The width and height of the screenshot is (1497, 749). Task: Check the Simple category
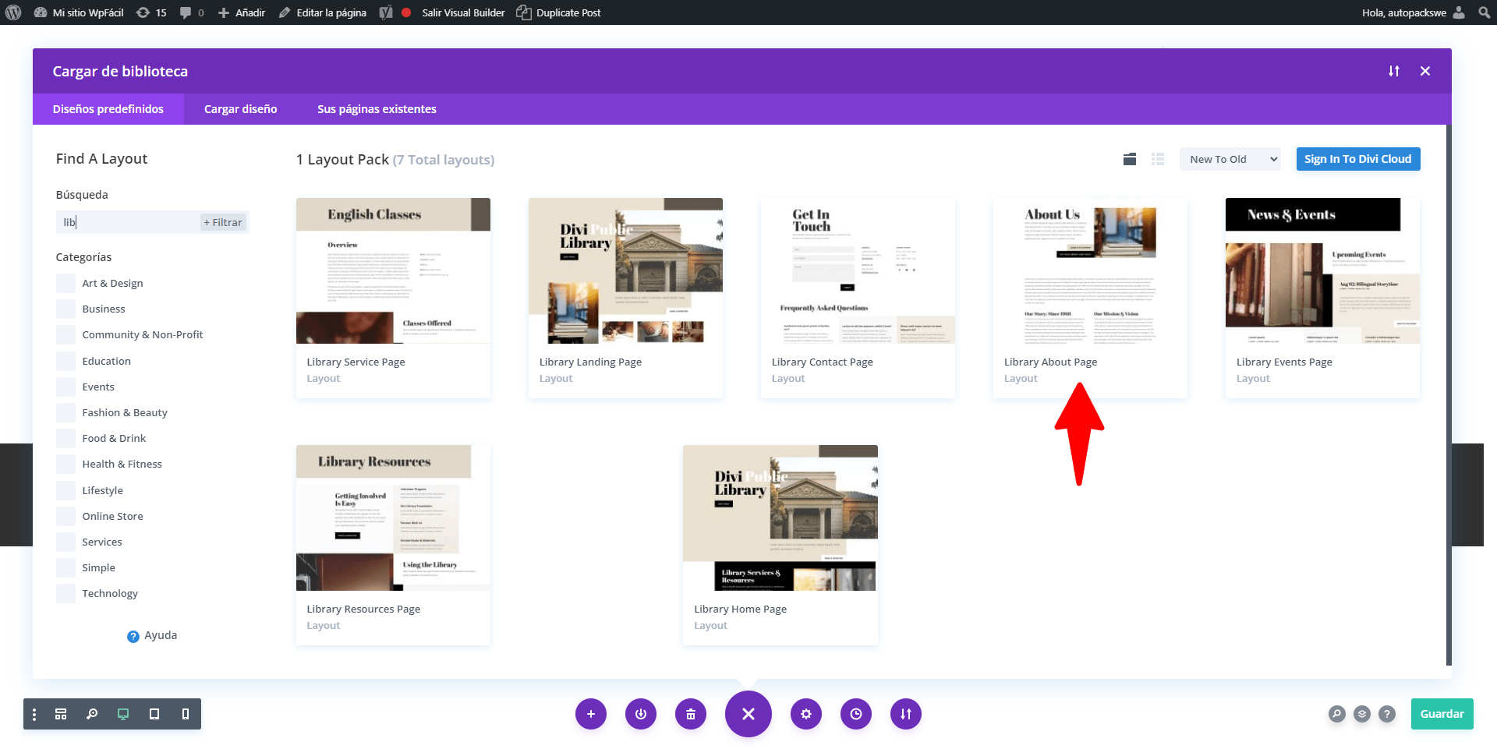[x=65, y=567]
